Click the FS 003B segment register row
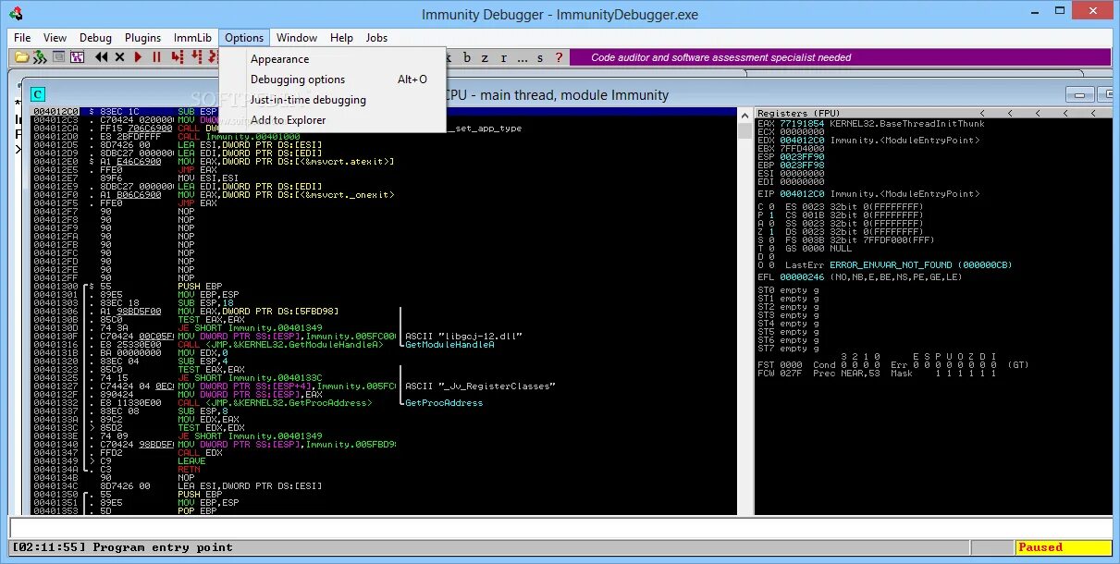Viewport: 1120px width, 564px height. pos(862,241)
